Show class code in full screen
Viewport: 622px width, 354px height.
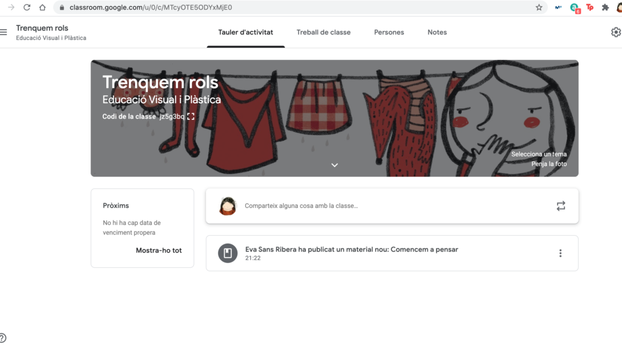[191, 116]
